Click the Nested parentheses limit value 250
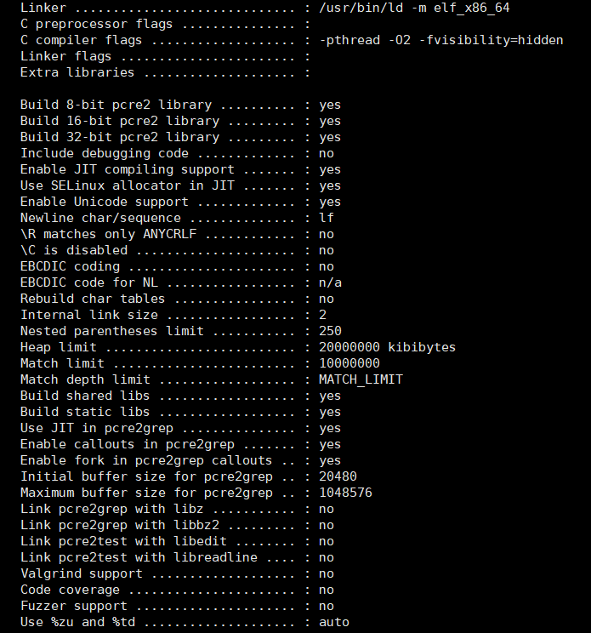 [330, 331]
